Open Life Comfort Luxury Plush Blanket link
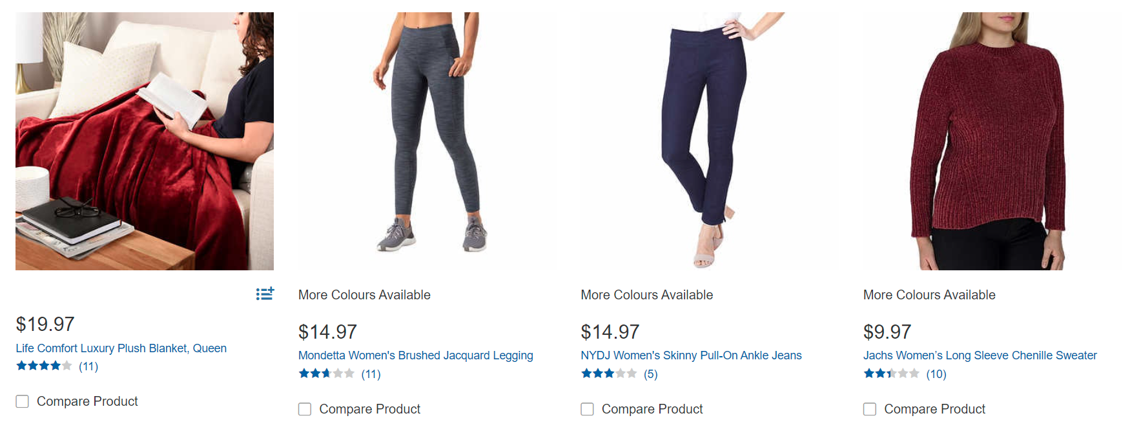Image resolution: width=1130 pixels, height=429 pixels. (x=121, y=348)
